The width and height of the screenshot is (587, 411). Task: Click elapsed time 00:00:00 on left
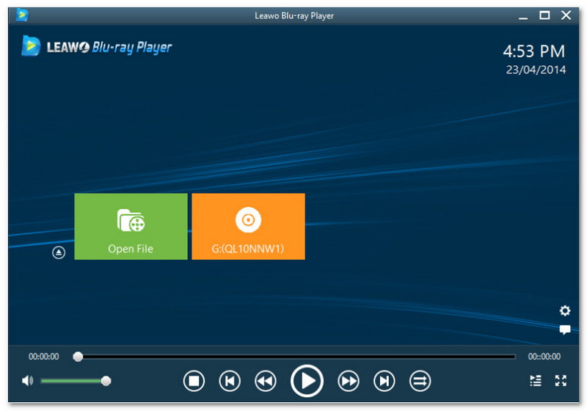44,357
